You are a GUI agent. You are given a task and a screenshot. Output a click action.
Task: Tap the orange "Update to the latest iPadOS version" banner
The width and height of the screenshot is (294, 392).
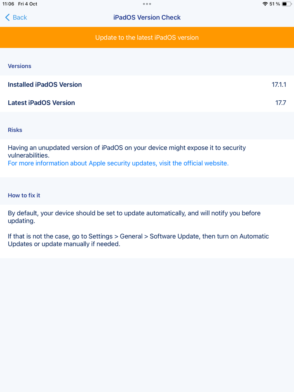pos(147,37)
